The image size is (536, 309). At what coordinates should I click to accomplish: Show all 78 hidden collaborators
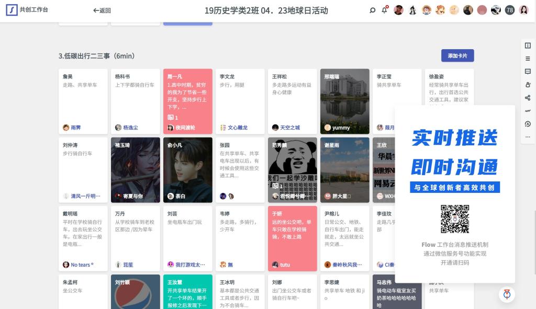point(509,10)
